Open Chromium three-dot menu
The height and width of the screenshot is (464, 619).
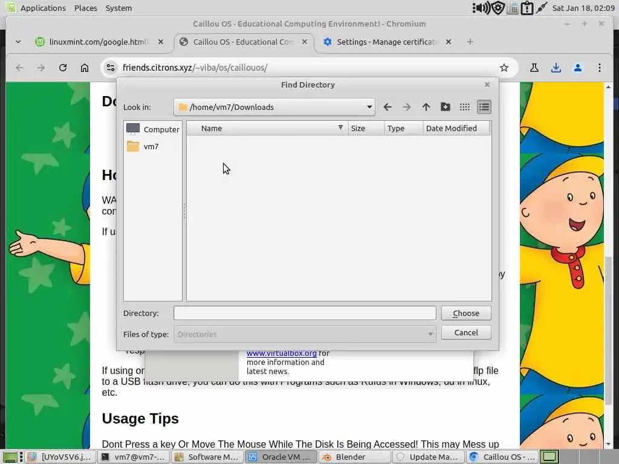[599, 68]
